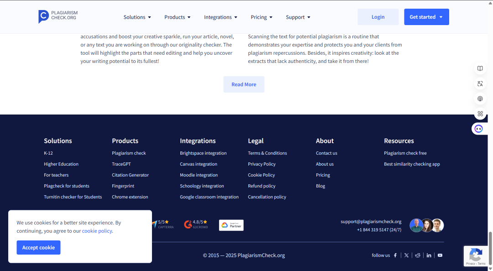Open the Contact us link
The width and height of the screenshot is (493, 271).
click(x=326, y=153)
